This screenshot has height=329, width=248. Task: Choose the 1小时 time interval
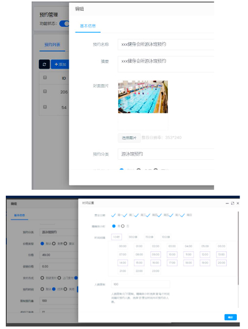116,237
